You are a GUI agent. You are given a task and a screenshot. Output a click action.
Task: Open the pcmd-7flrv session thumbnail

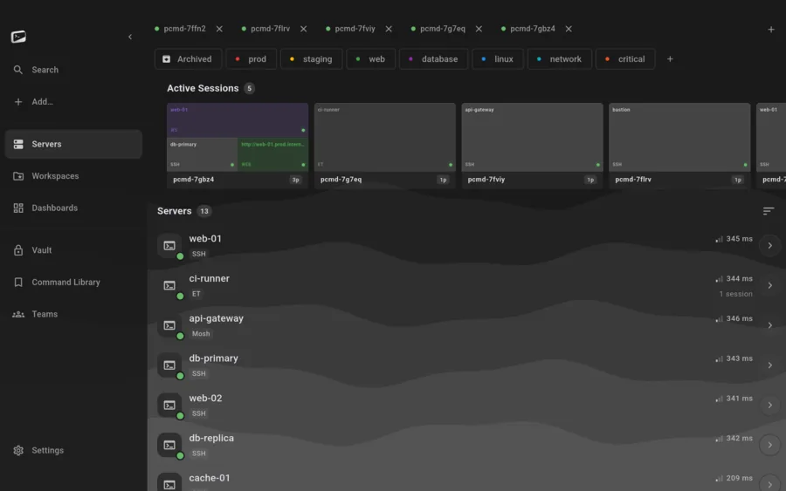[x=679, y=146]
